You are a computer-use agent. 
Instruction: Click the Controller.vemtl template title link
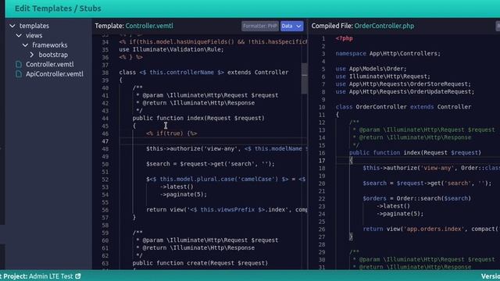[x=149, y=26]
